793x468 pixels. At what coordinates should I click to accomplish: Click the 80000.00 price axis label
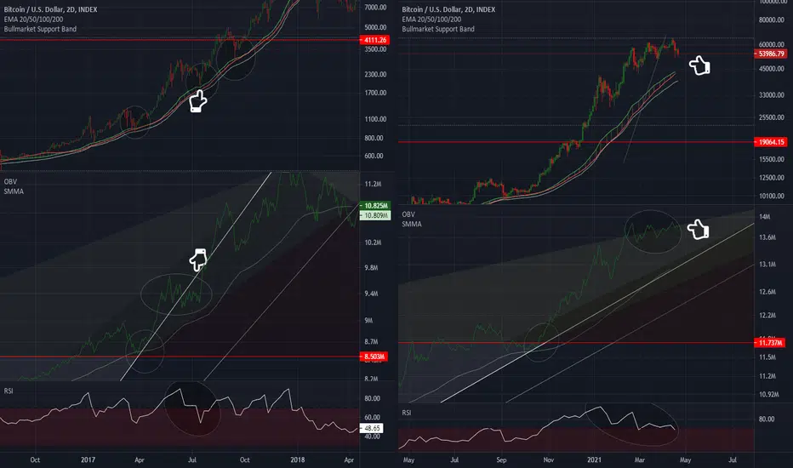click(771, 20)
